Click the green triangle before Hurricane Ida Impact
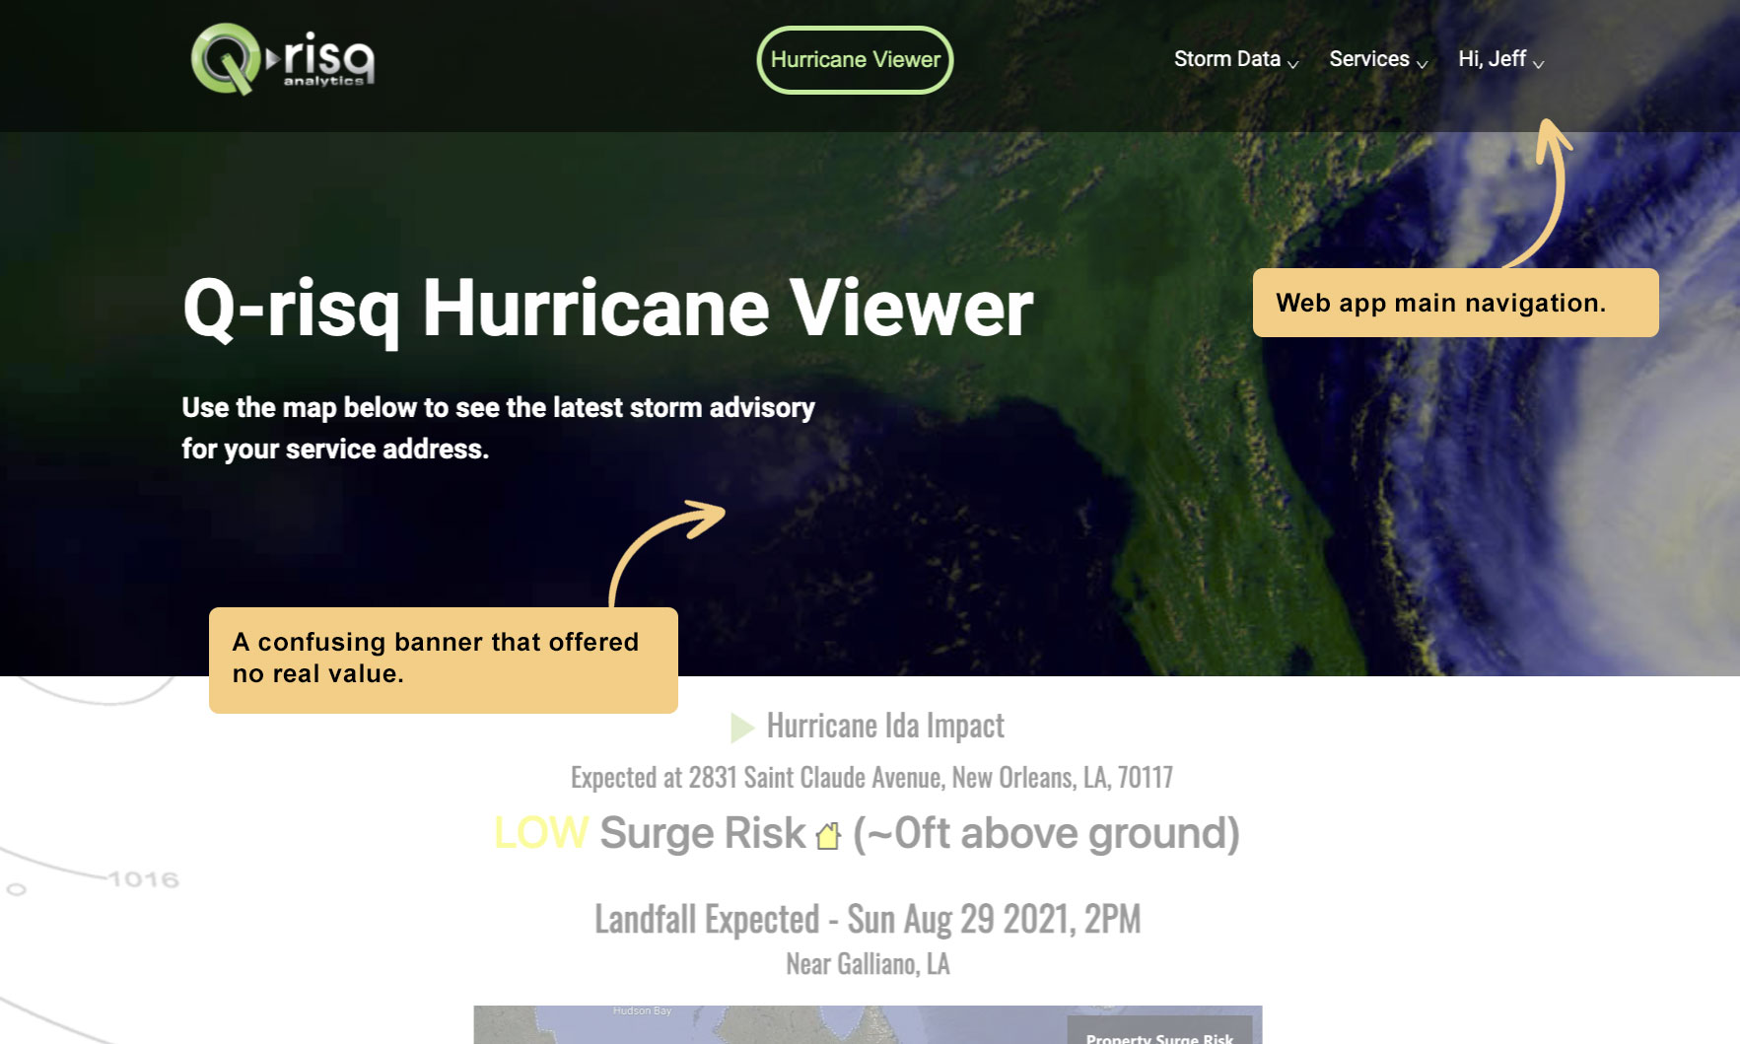This screenshot has width=1740, height=1044. pyautogui.click(x=741, y=728)
